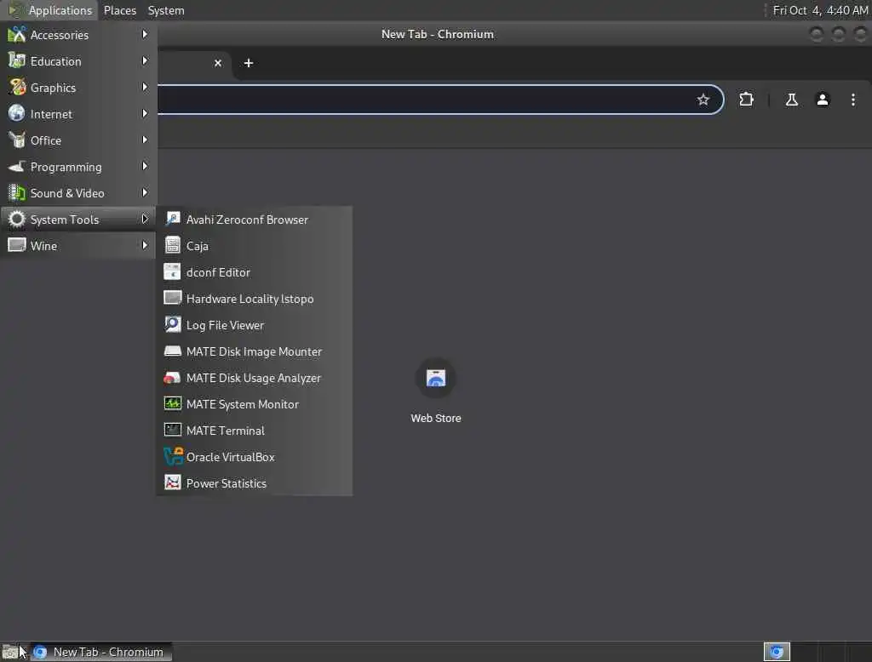
Task: Click the Education category icon
Action: [17, 60]
